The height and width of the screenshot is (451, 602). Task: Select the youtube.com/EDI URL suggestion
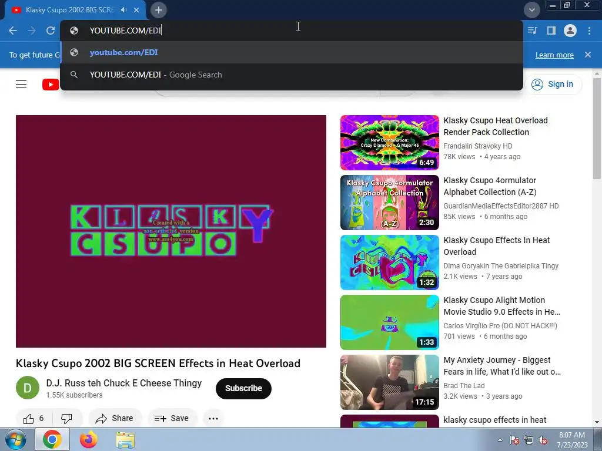pos(292,52)
